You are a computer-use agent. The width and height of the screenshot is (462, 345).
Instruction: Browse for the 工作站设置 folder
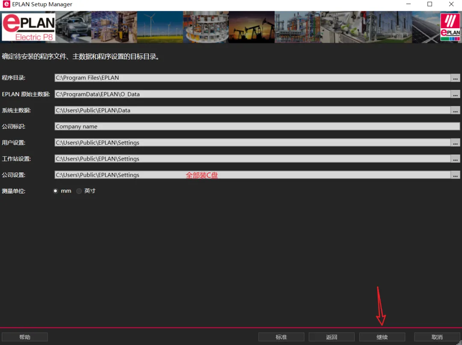[x=455, y=159]
